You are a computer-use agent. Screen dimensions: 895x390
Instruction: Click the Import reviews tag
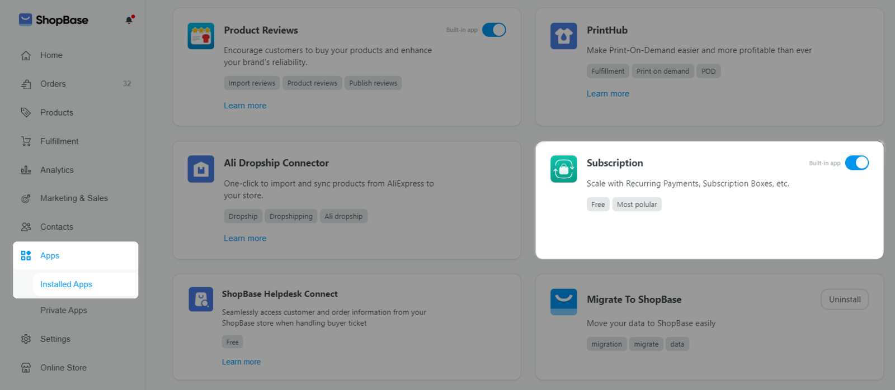(x=252, y=83)
